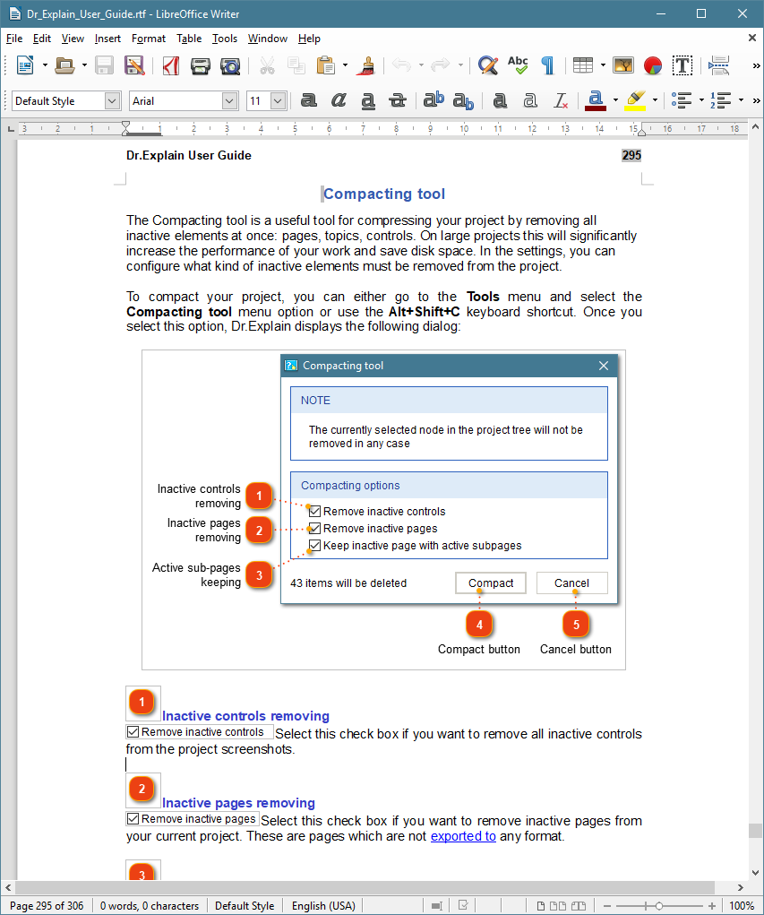Insert a text box with the T icon
This screenshot has width=764, height=915.
tap(682, 65)
